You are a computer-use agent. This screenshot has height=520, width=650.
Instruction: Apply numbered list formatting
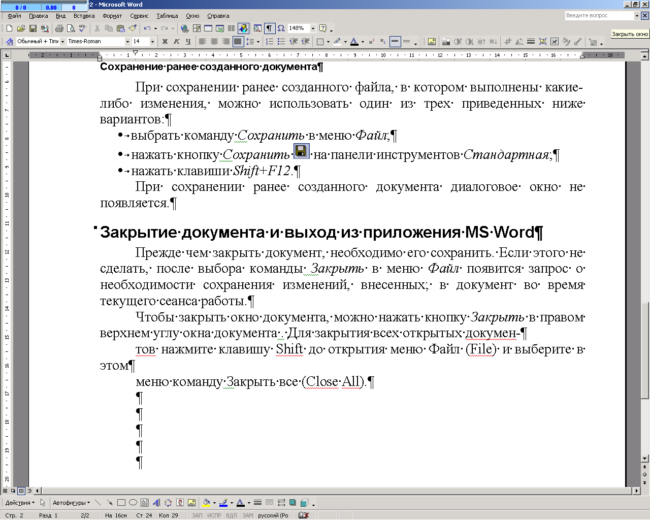(x=270, y=42)
